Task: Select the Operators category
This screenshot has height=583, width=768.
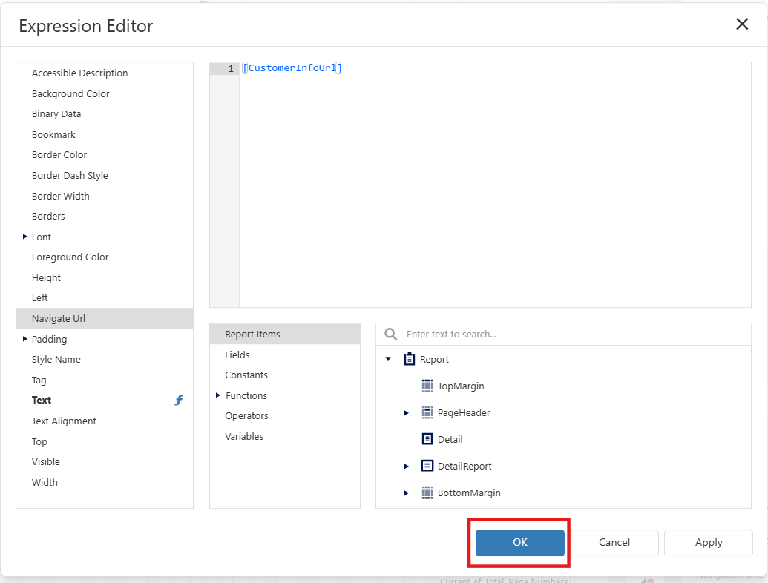Action: point(246,416)
